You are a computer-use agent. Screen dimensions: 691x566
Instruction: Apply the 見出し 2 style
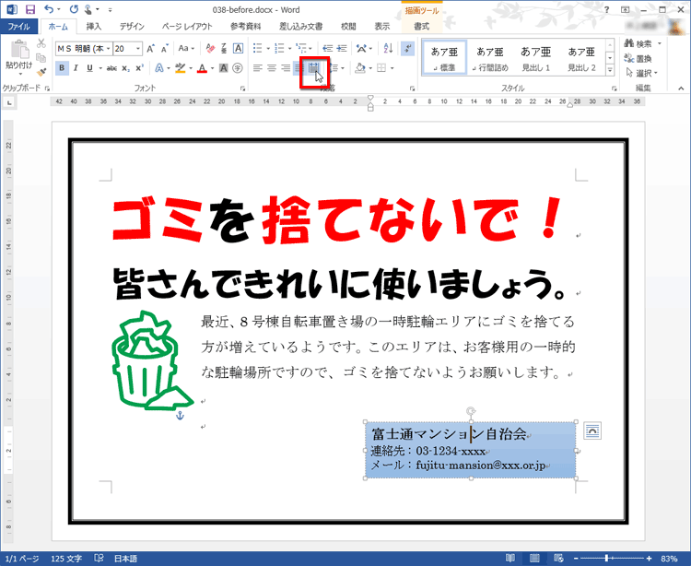click(x=581, y=58)
